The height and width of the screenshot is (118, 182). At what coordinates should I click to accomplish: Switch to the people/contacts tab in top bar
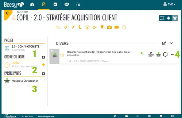[67, 4]
